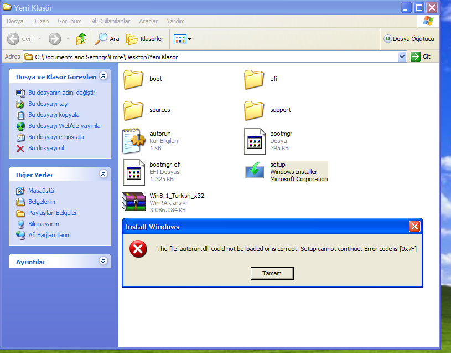Select the efi folder icon

tap(254, 79)
